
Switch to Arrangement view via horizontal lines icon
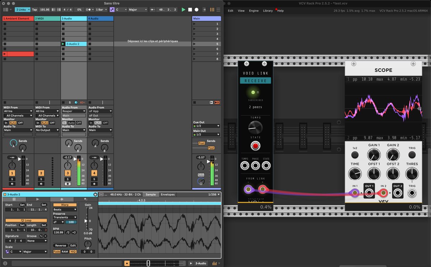pos(218,10)
